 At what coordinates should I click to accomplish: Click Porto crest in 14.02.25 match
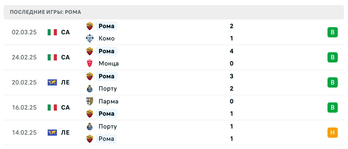[x=90, y=126]
